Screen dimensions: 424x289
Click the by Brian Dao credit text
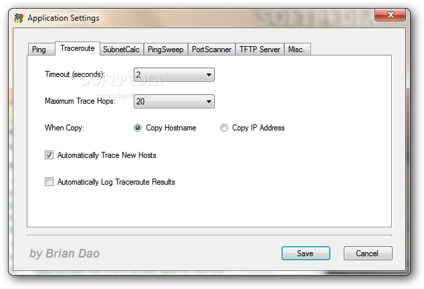coord(64,254)
